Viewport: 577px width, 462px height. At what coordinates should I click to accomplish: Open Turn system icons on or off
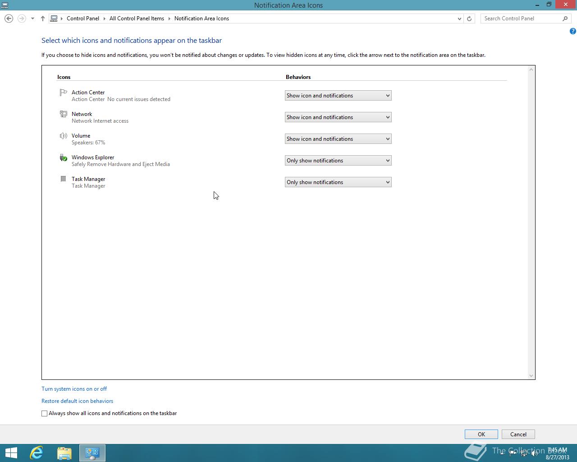tap(74, 389)
